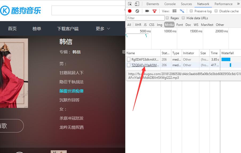Image resolution: width=241 pixels, height=153 pixels.
Task: Click the album cover artwork
Action: (x=14, y=73)
